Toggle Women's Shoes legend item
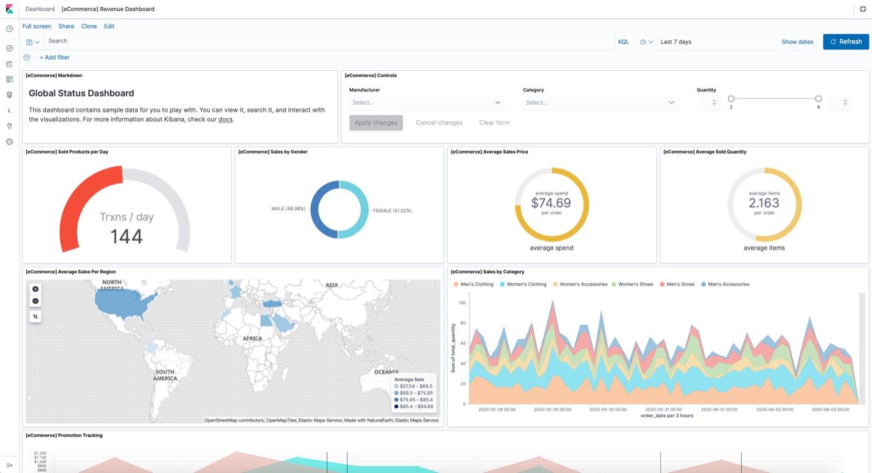This screenshot has width=872, height=473. pos(632,284)
